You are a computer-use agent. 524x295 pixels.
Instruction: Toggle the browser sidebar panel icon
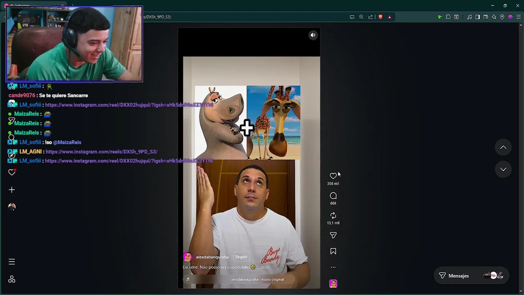(x=477, y=17)
